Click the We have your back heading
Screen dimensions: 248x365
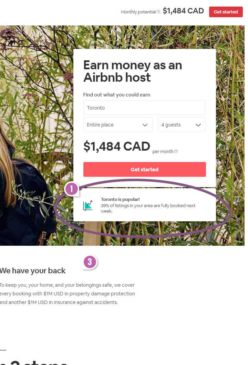pos(33,271)
